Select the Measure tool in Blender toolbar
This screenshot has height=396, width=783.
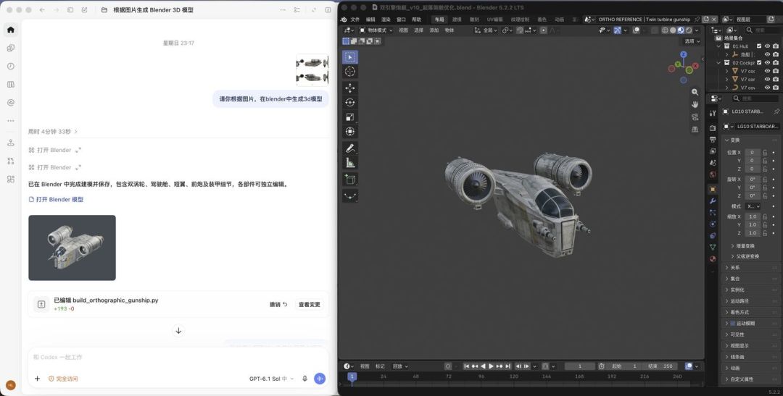[349, 163]
